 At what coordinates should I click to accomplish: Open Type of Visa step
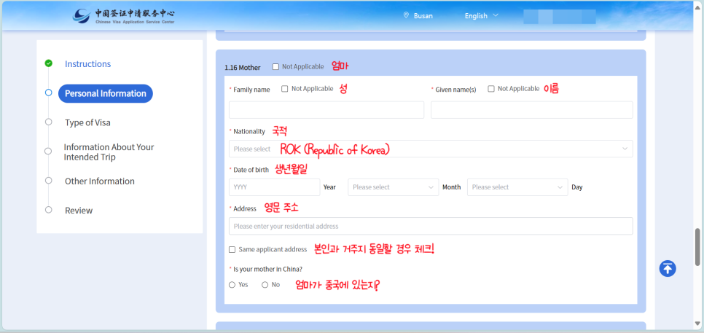(x=87, y=122)
